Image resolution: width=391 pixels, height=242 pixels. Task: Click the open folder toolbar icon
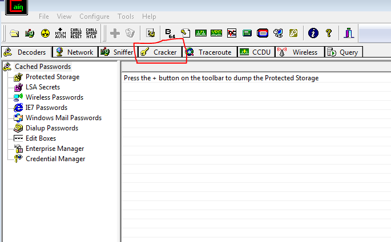point(14,33)
